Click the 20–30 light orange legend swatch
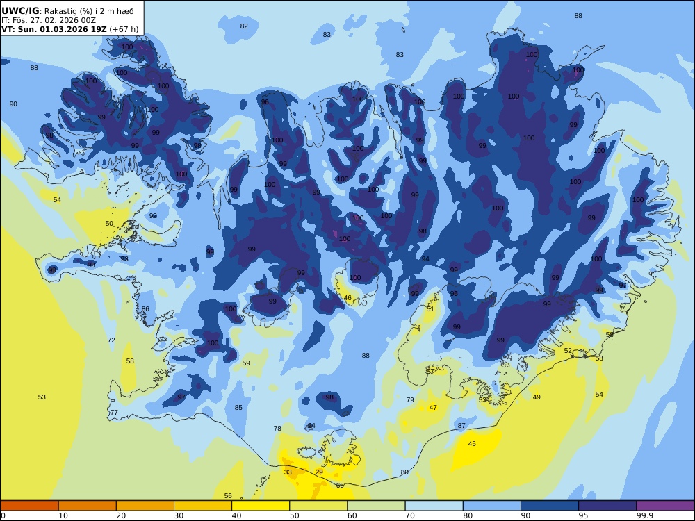This screenshot has height=521, width=695. click(x=145, y=506)
